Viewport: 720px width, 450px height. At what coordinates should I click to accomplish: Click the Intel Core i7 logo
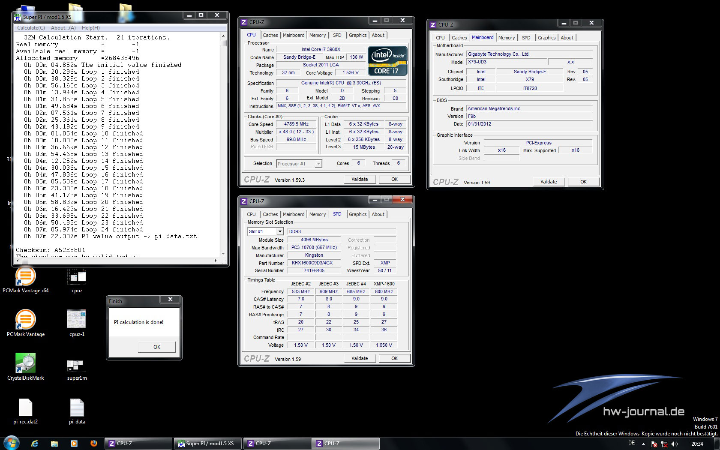coord(387,61)
